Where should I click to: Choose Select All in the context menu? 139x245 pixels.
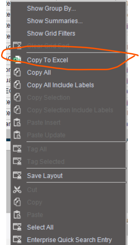40,227
